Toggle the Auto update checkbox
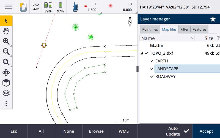The image size is (220, 138). pyautogui.click(x=186, y=131)
